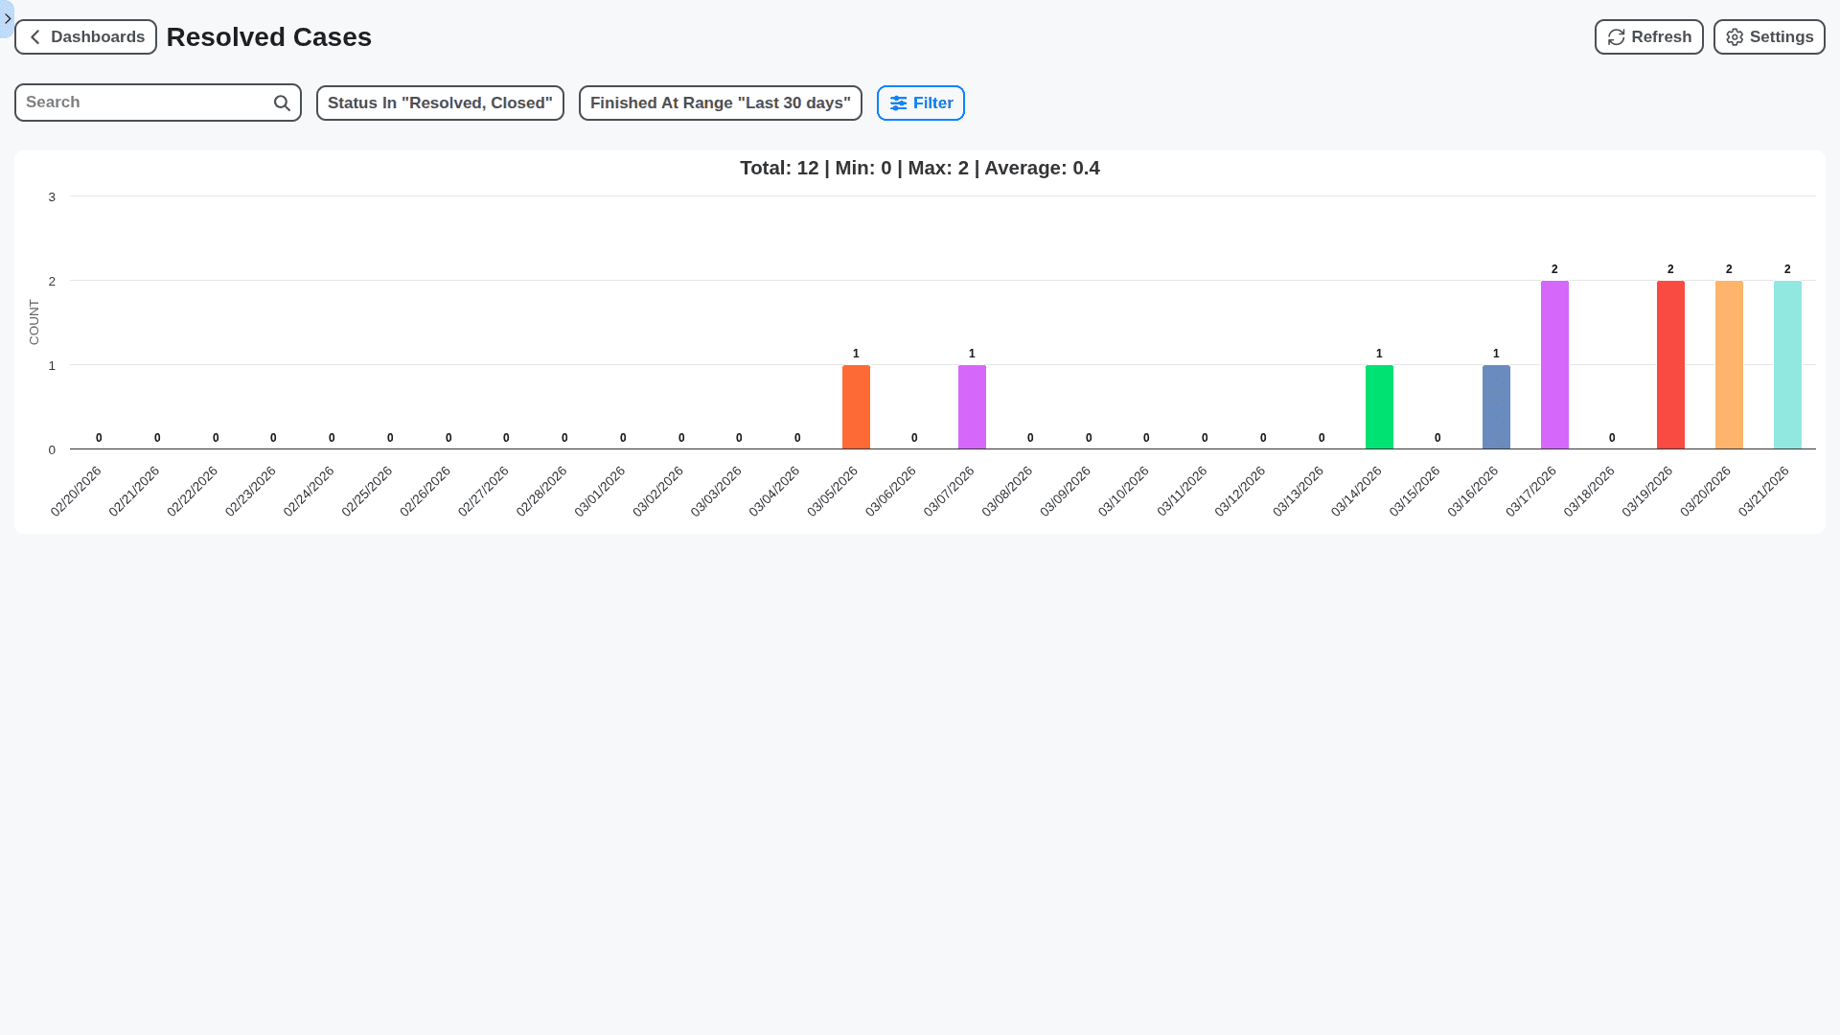Open Settings via the gear icon
This screenshot has height=1035, width=1840.
click(1735, 36)
